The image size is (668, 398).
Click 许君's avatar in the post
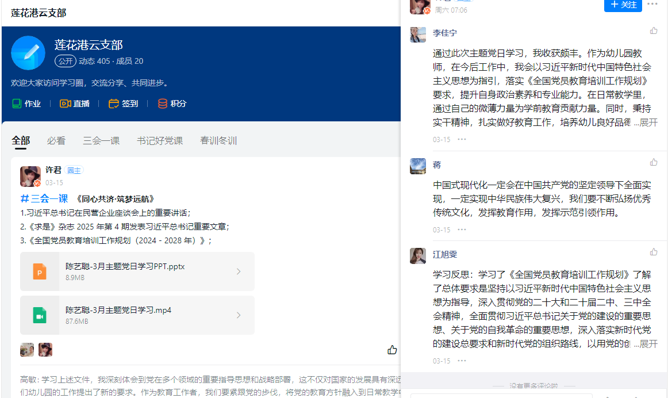[30, 177]
